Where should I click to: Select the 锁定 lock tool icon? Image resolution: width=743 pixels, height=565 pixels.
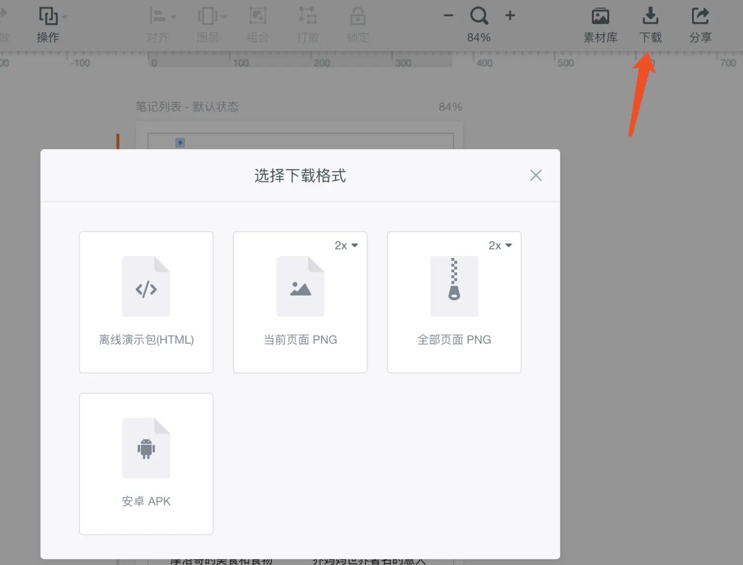[x=358, y=15]
